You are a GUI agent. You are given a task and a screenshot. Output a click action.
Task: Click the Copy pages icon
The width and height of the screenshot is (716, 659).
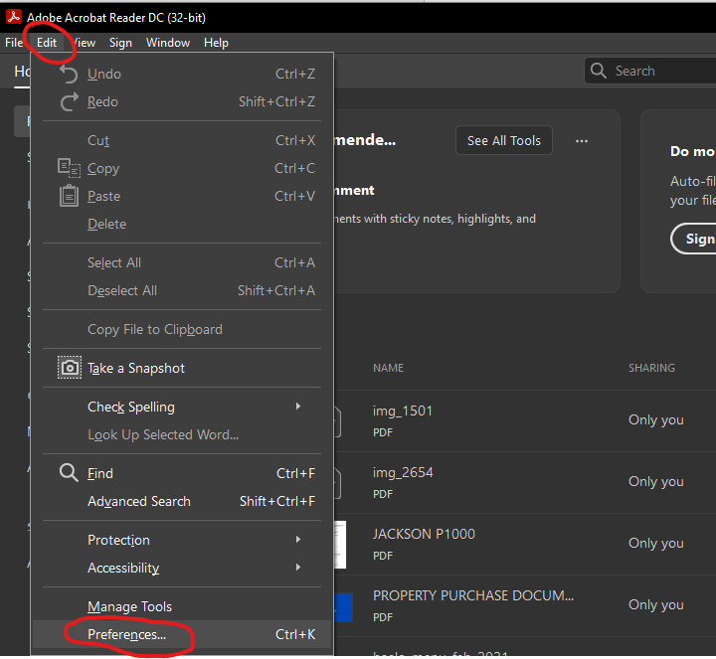69,168
